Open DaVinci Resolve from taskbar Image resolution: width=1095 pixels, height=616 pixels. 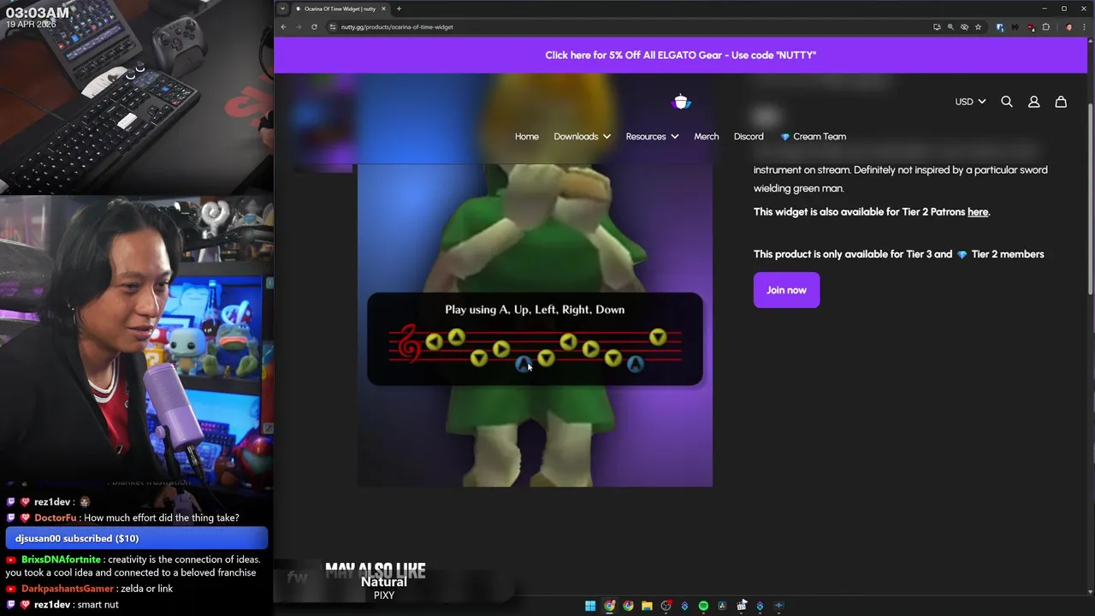(722, 606)
